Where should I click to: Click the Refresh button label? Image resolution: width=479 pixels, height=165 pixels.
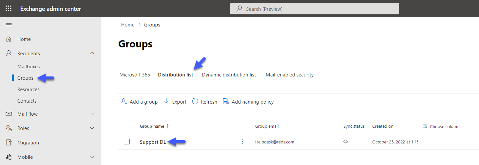tap(209, 102)
